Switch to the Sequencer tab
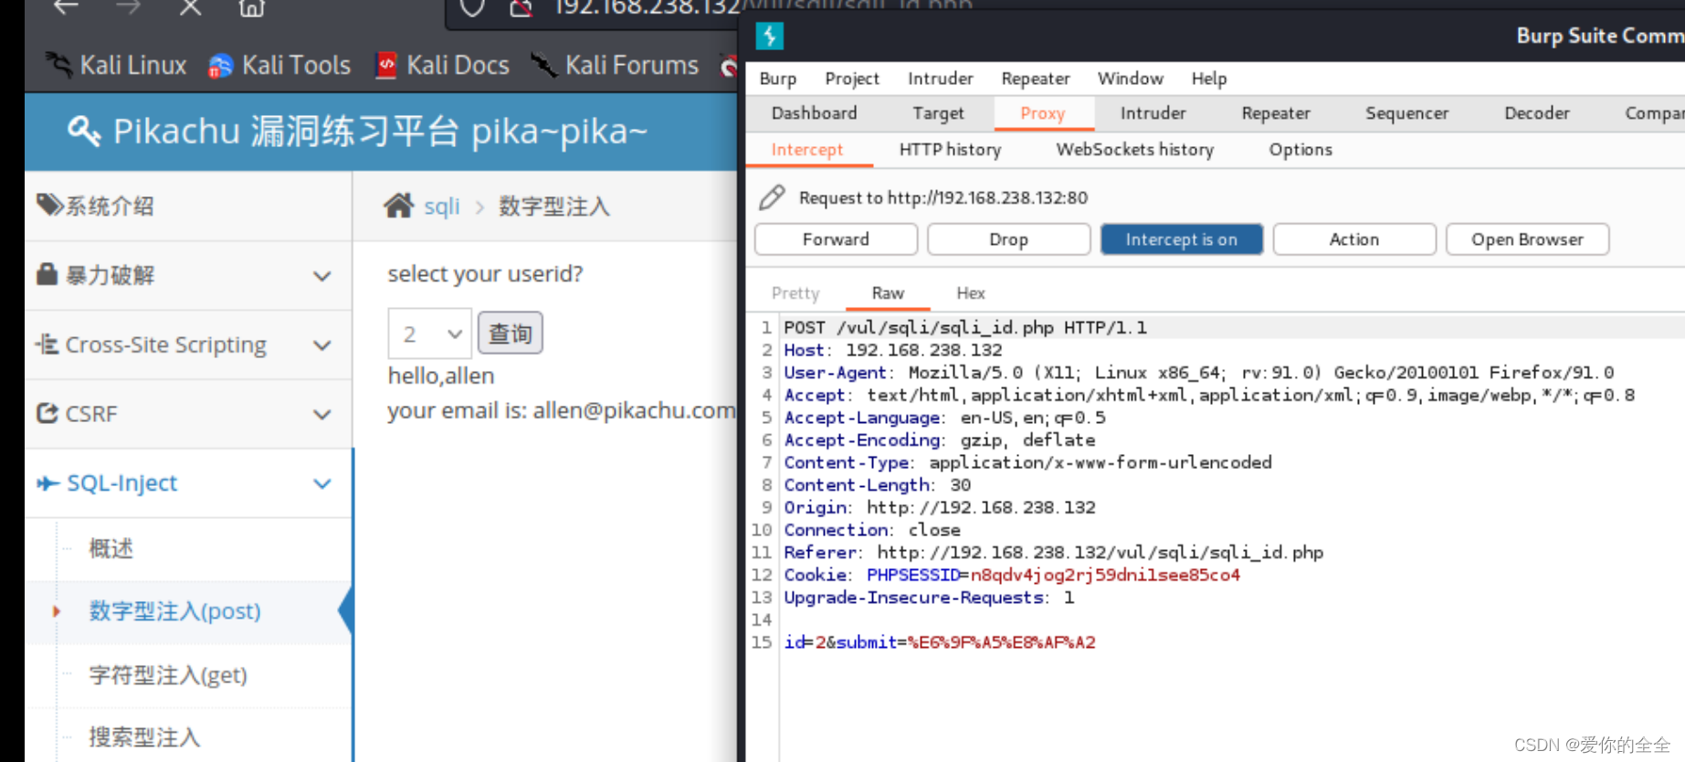 point(1406,113)
